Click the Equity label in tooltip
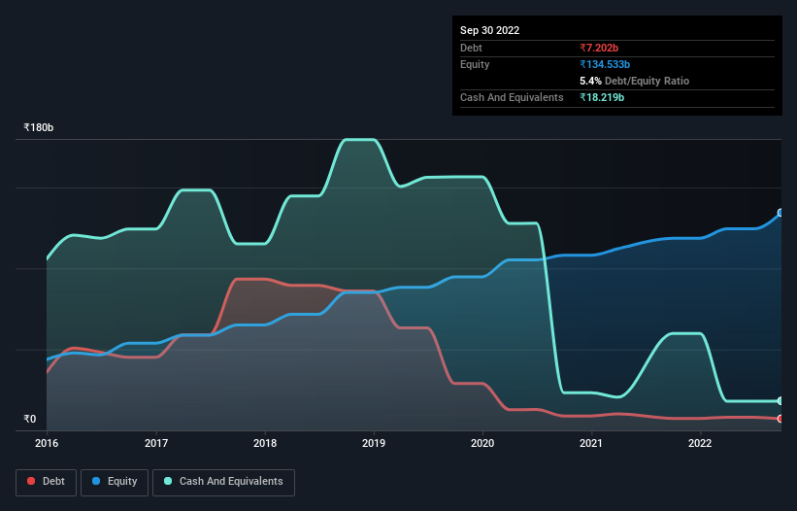The height and width of the screenshot is (511, 797). point(475,64)
